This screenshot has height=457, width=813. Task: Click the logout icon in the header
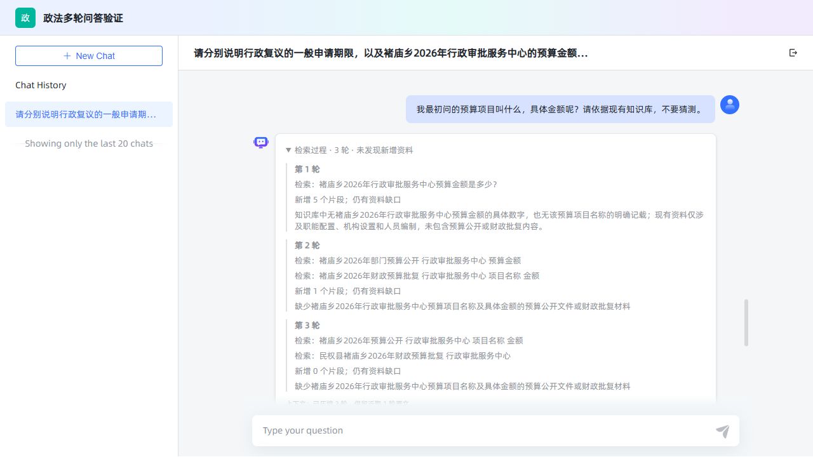point(793,53)
